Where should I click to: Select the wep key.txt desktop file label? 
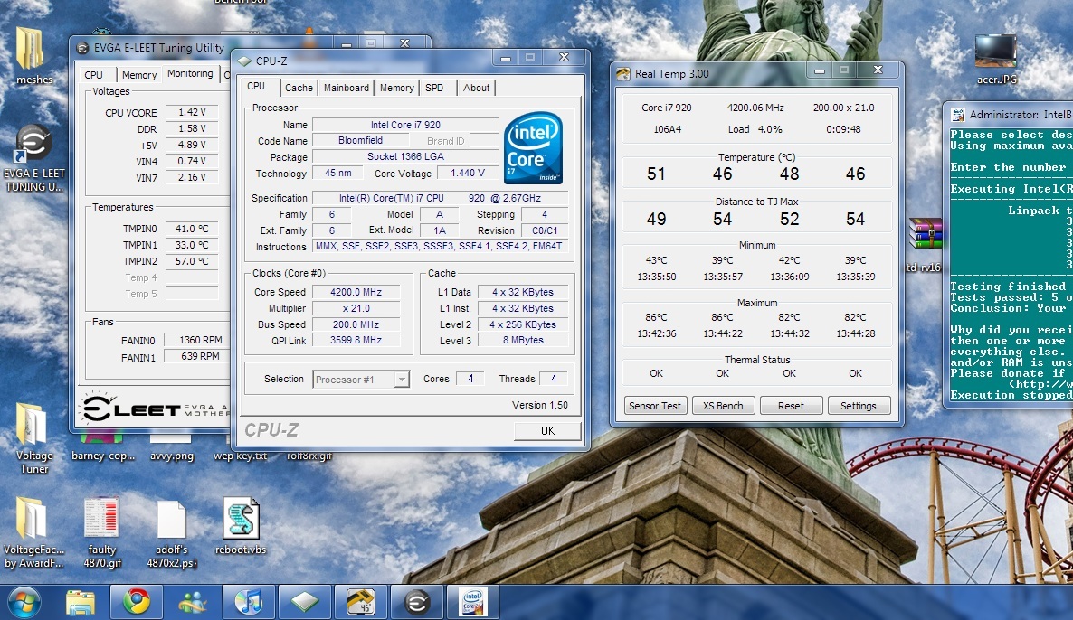(240, 456)
